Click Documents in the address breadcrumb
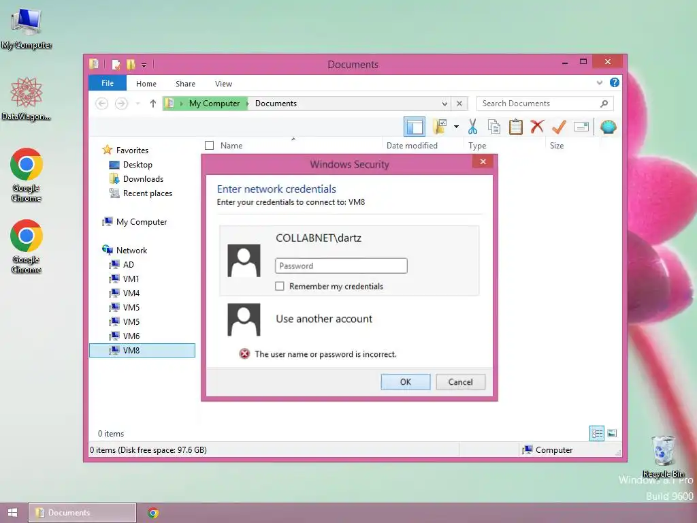 [276, 104]
